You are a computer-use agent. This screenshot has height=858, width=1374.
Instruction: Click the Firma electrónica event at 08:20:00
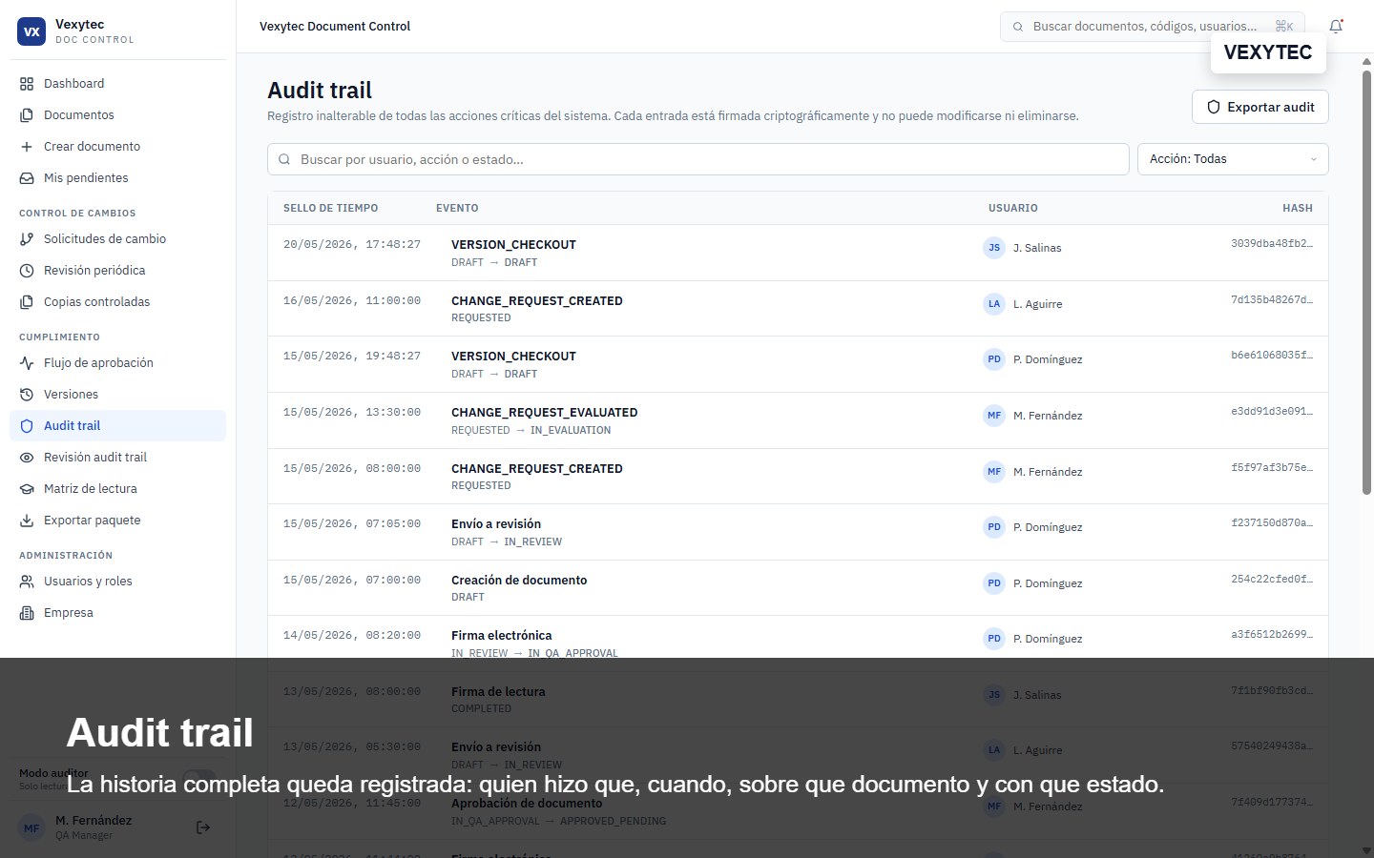tap(502, 636)
